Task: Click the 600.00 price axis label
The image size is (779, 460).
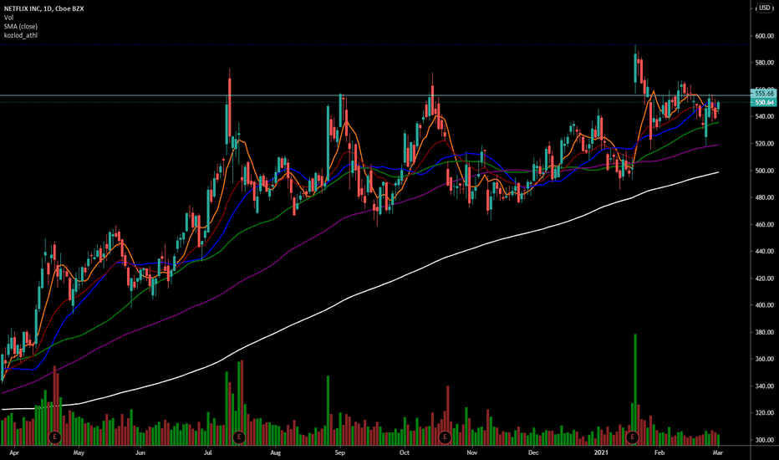Action: point(764,36)
